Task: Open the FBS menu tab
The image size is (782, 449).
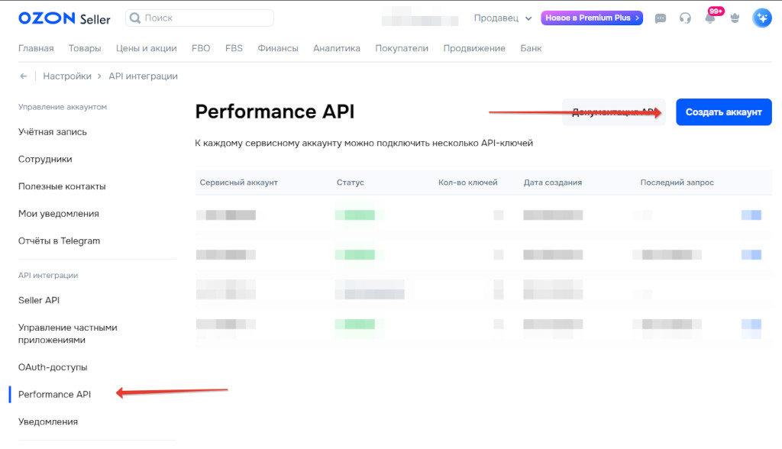Action: pos(234,48)
